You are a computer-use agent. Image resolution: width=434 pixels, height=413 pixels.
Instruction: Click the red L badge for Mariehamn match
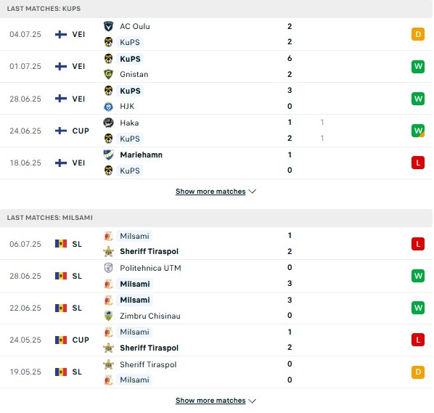coord(418,163)
